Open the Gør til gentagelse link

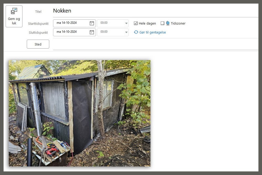point(152,32)
